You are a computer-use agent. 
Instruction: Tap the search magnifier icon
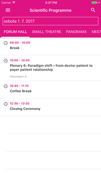(93, 10)
